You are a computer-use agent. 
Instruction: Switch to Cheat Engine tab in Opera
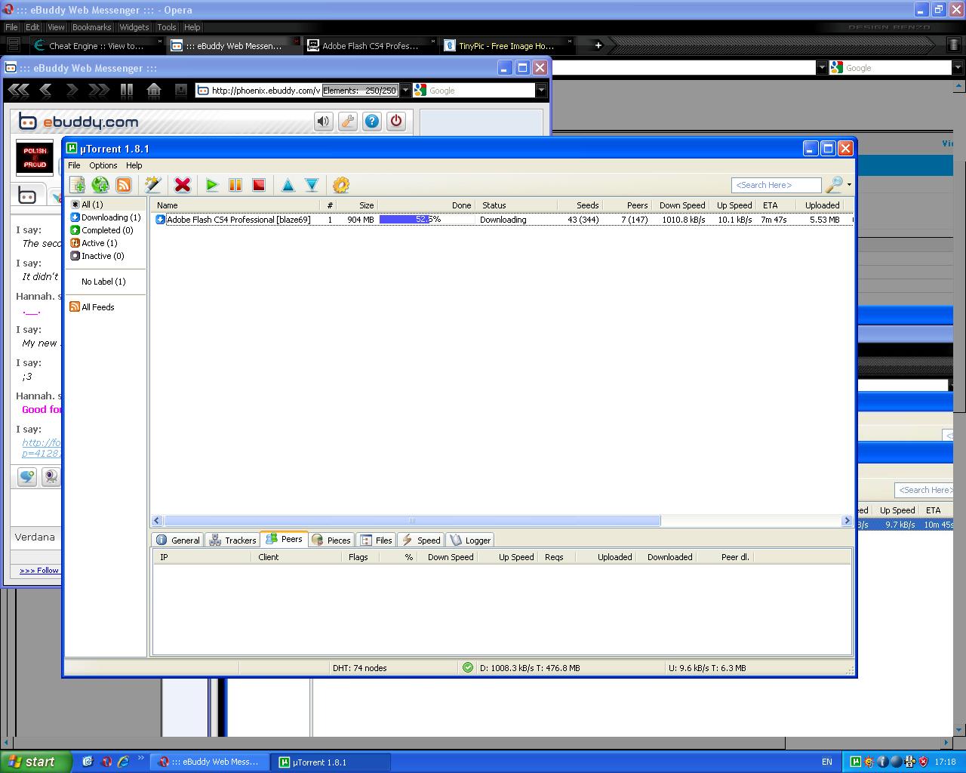pos(98,45)
